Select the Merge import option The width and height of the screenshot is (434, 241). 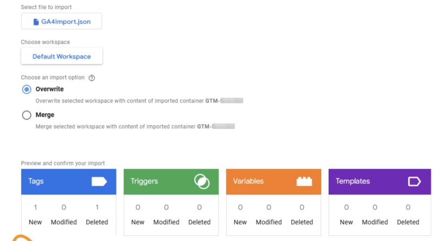point(27,115)
